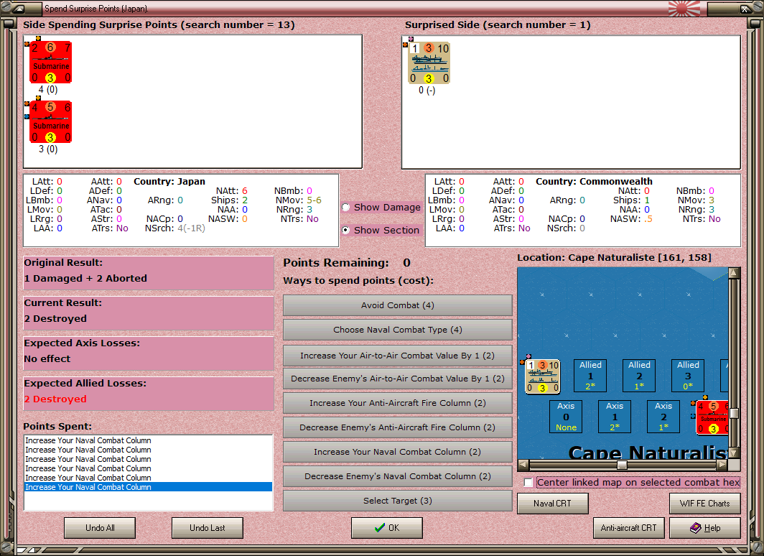Click the Points Remaining value
Viewport: 764px width, 556px height.
(x=406, y=263)
